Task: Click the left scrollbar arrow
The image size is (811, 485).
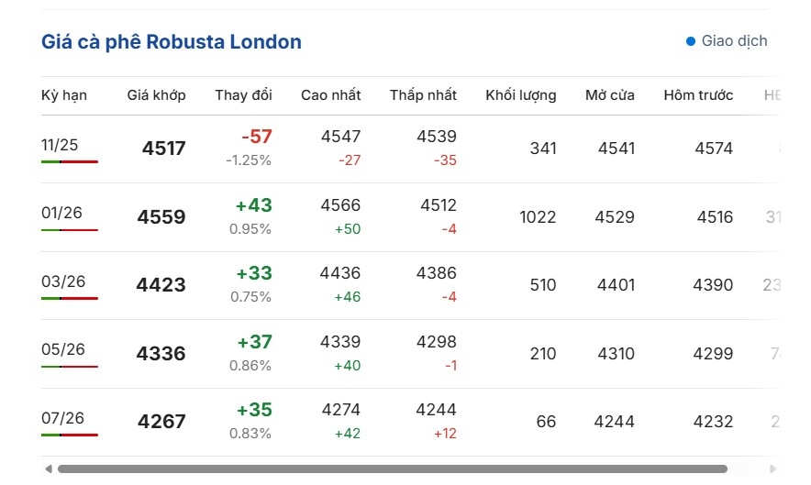Action: click(x=48, y=469)
